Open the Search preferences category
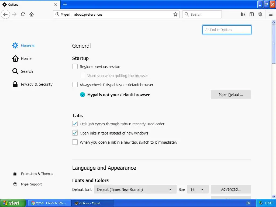Viewport: 276px width, 207px height. 27,71
